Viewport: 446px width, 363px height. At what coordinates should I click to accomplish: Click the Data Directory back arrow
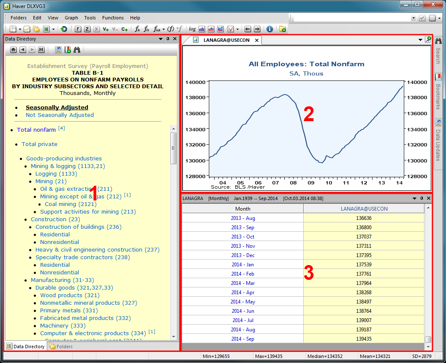point(23,50)
